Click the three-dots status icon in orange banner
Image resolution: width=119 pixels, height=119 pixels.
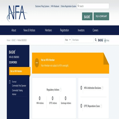tap(37, 63)
